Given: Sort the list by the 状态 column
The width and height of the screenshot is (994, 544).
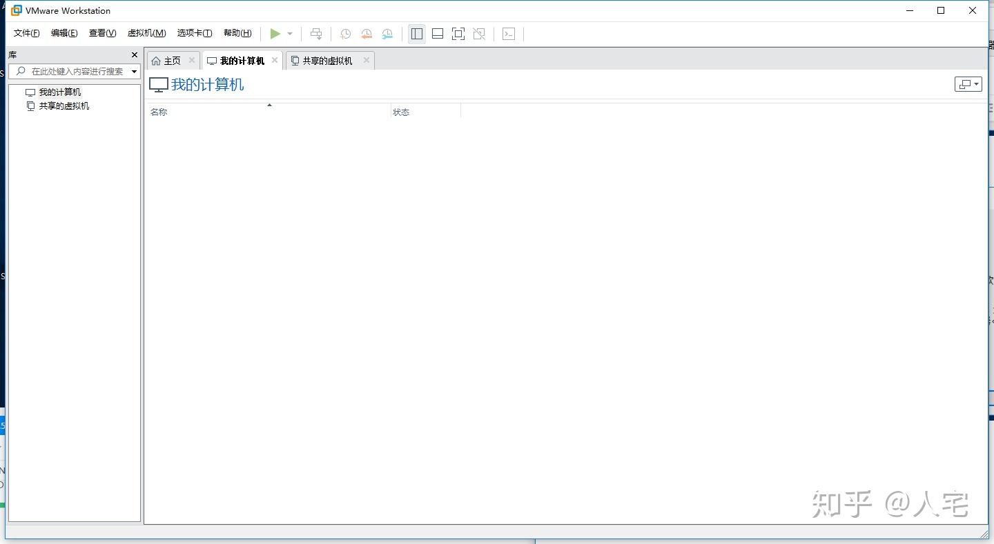Looking at the screenshot, I should pyautogui.click(x=425, y=112).
